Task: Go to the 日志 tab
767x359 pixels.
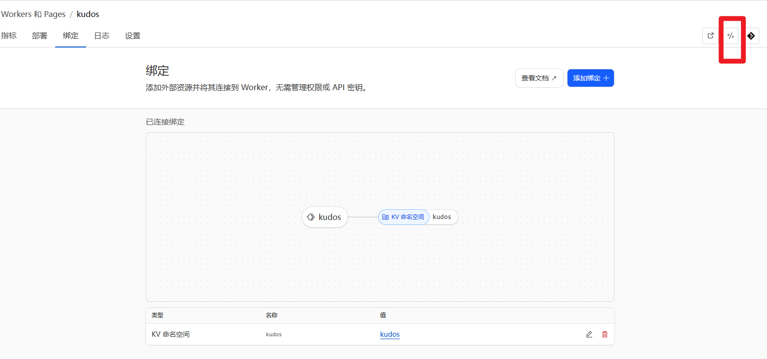Action: coord(102,36)
